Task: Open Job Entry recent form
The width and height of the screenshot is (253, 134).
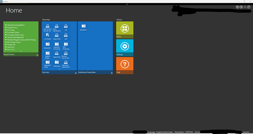Action: pyautogui.click(x=10, y=47)
